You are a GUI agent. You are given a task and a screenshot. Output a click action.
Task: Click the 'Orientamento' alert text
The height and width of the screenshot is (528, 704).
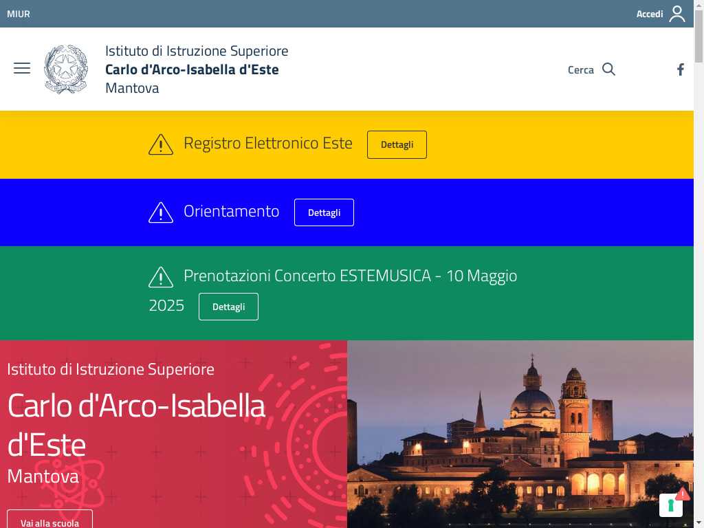point(231,211)
